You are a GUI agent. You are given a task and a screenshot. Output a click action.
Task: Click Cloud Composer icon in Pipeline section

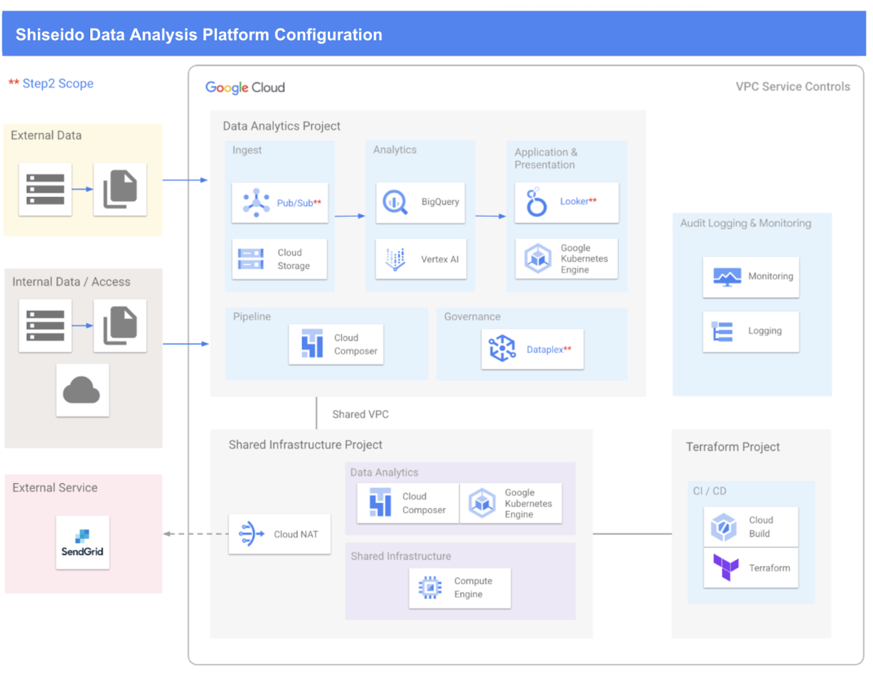tap(312, 344)
